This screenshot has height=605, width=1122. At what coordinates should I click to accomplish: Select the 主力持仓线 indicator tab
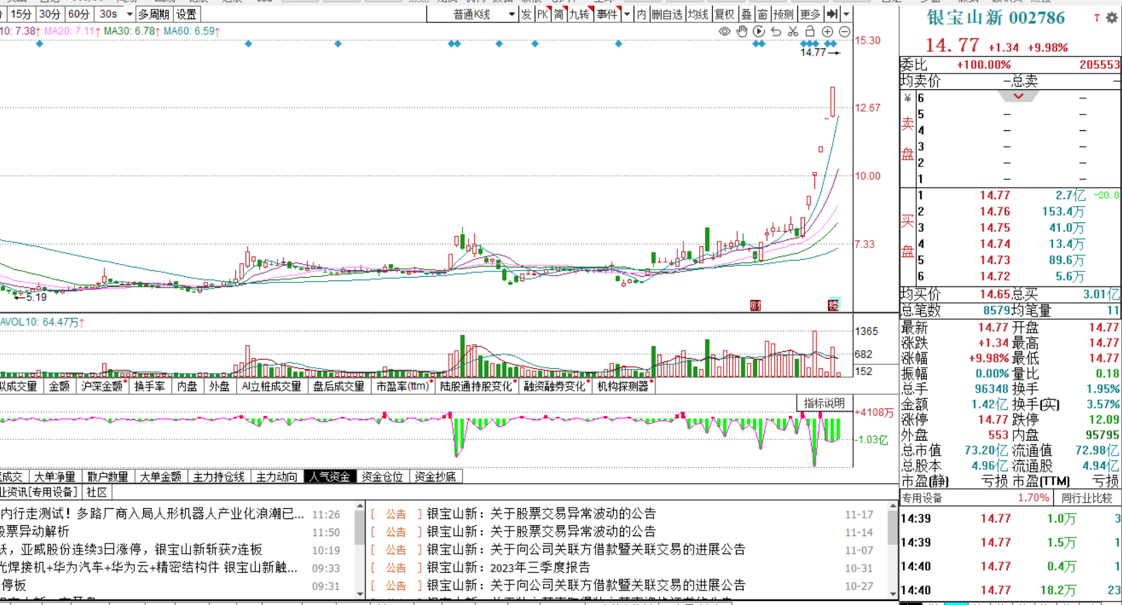click(x=218, y=477)
